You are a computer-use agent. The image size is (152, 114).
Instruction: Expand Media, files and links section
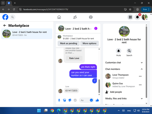(124, 98)
